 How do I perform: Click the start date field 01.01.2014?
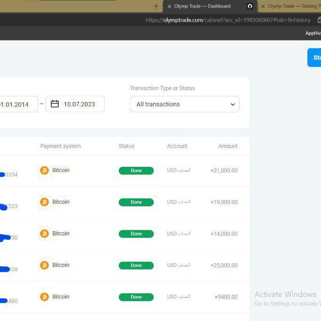pos(19,104)
